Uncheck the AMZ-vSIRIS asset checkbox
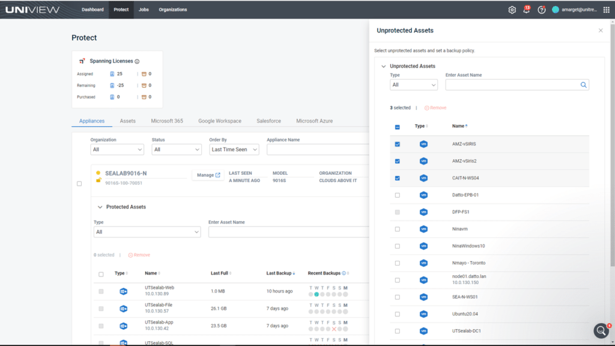Screen dimensions: 615x346 [x=398, y=144]
